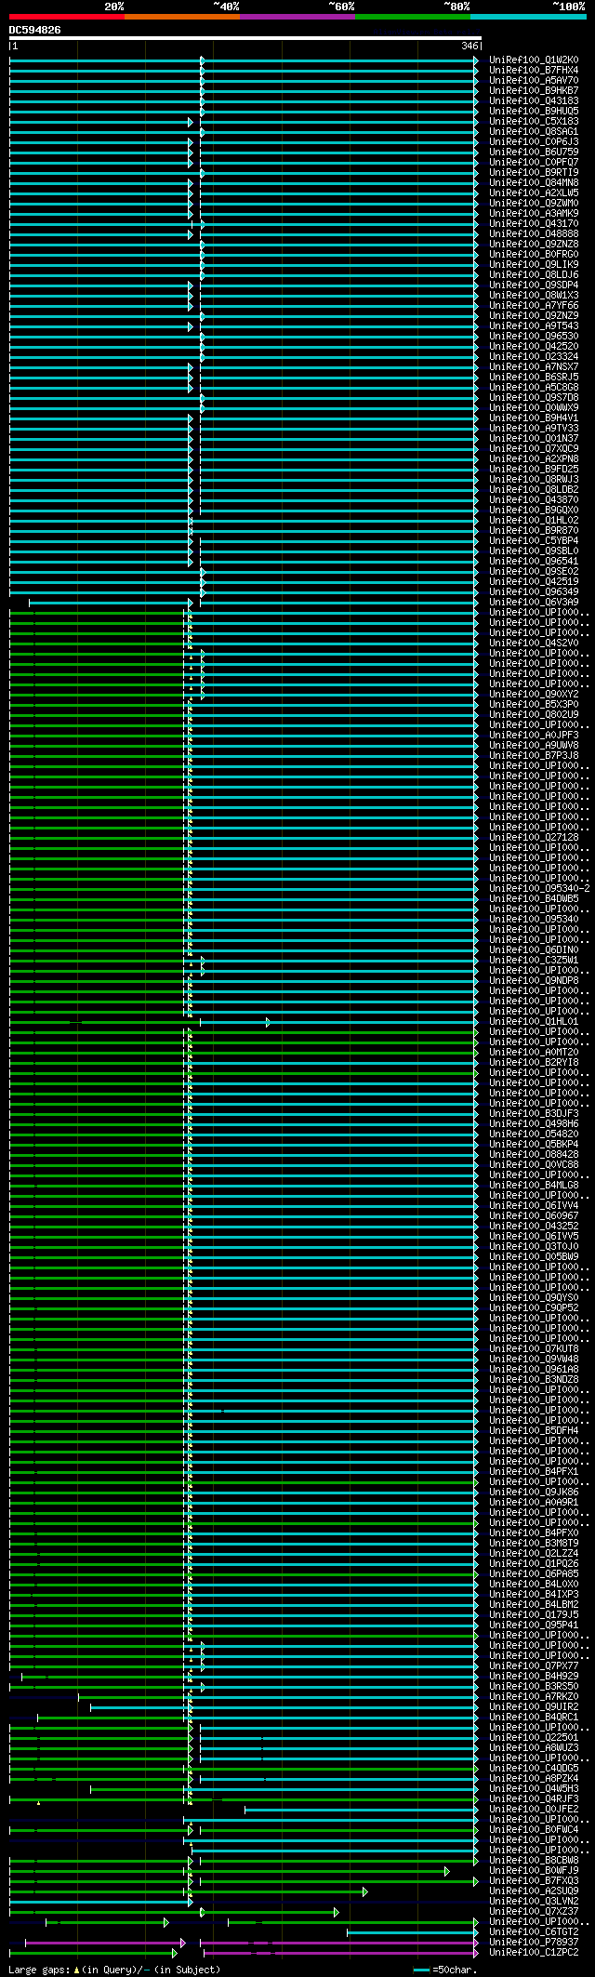Screen dimensions: 595x1977
Task: Select hit label UniRef100_Q96530
Action: click(x=534, y=336)
